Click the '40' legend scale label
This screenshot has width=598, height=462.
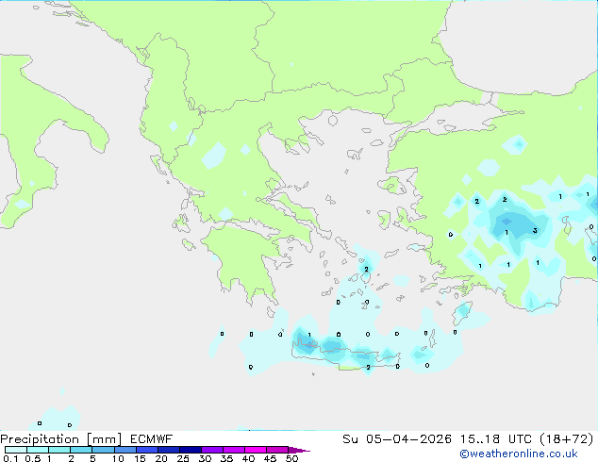(x=248, y=458)
